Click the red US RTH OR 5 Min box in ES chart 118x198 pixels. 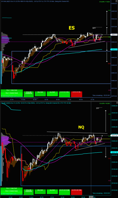76,94
